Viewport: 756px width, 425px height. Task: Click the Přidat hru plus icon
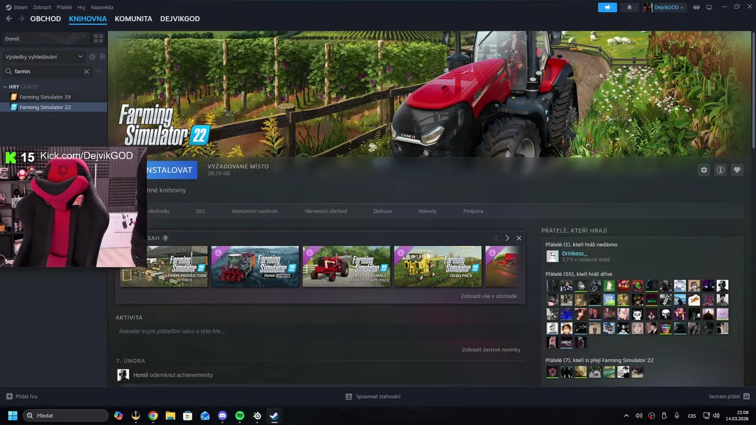click(x=9, y=396)
